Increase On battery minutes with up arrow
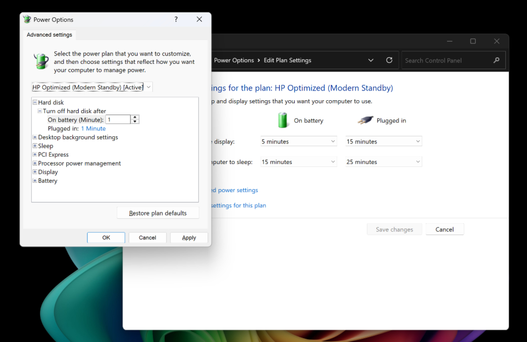This screenshot has height=342, width=527. (135, 117)
